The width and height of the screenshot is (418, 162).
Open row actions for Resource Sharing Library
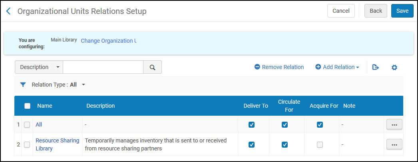pyautogui.click(x=394, y=144)
